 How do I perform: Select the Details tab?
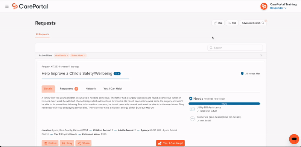(x=48, y=89)
